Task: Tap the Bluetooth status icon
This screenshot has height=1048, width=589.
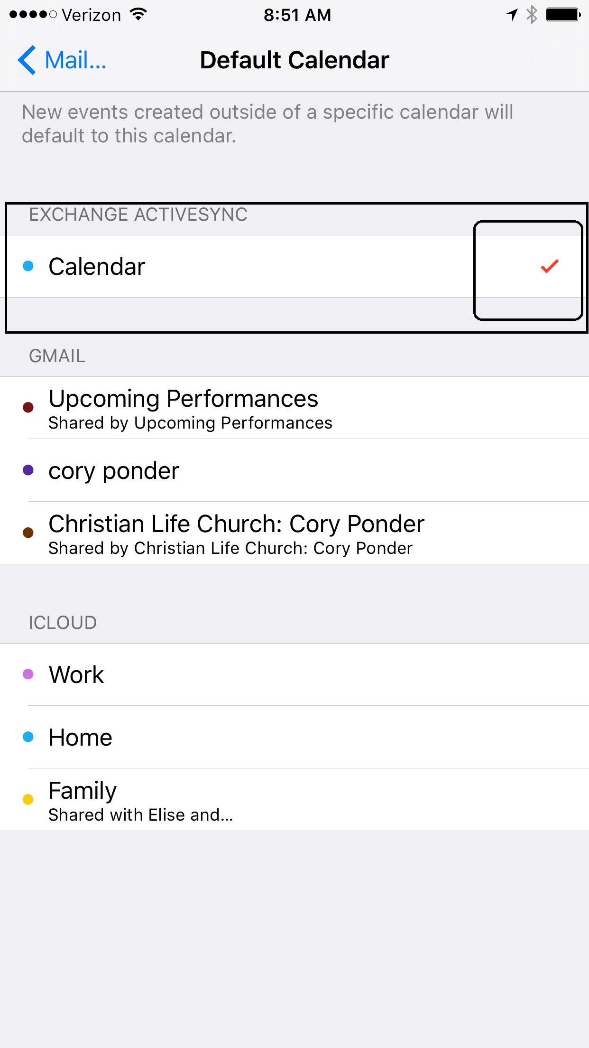Action: [x=532, y=15]
